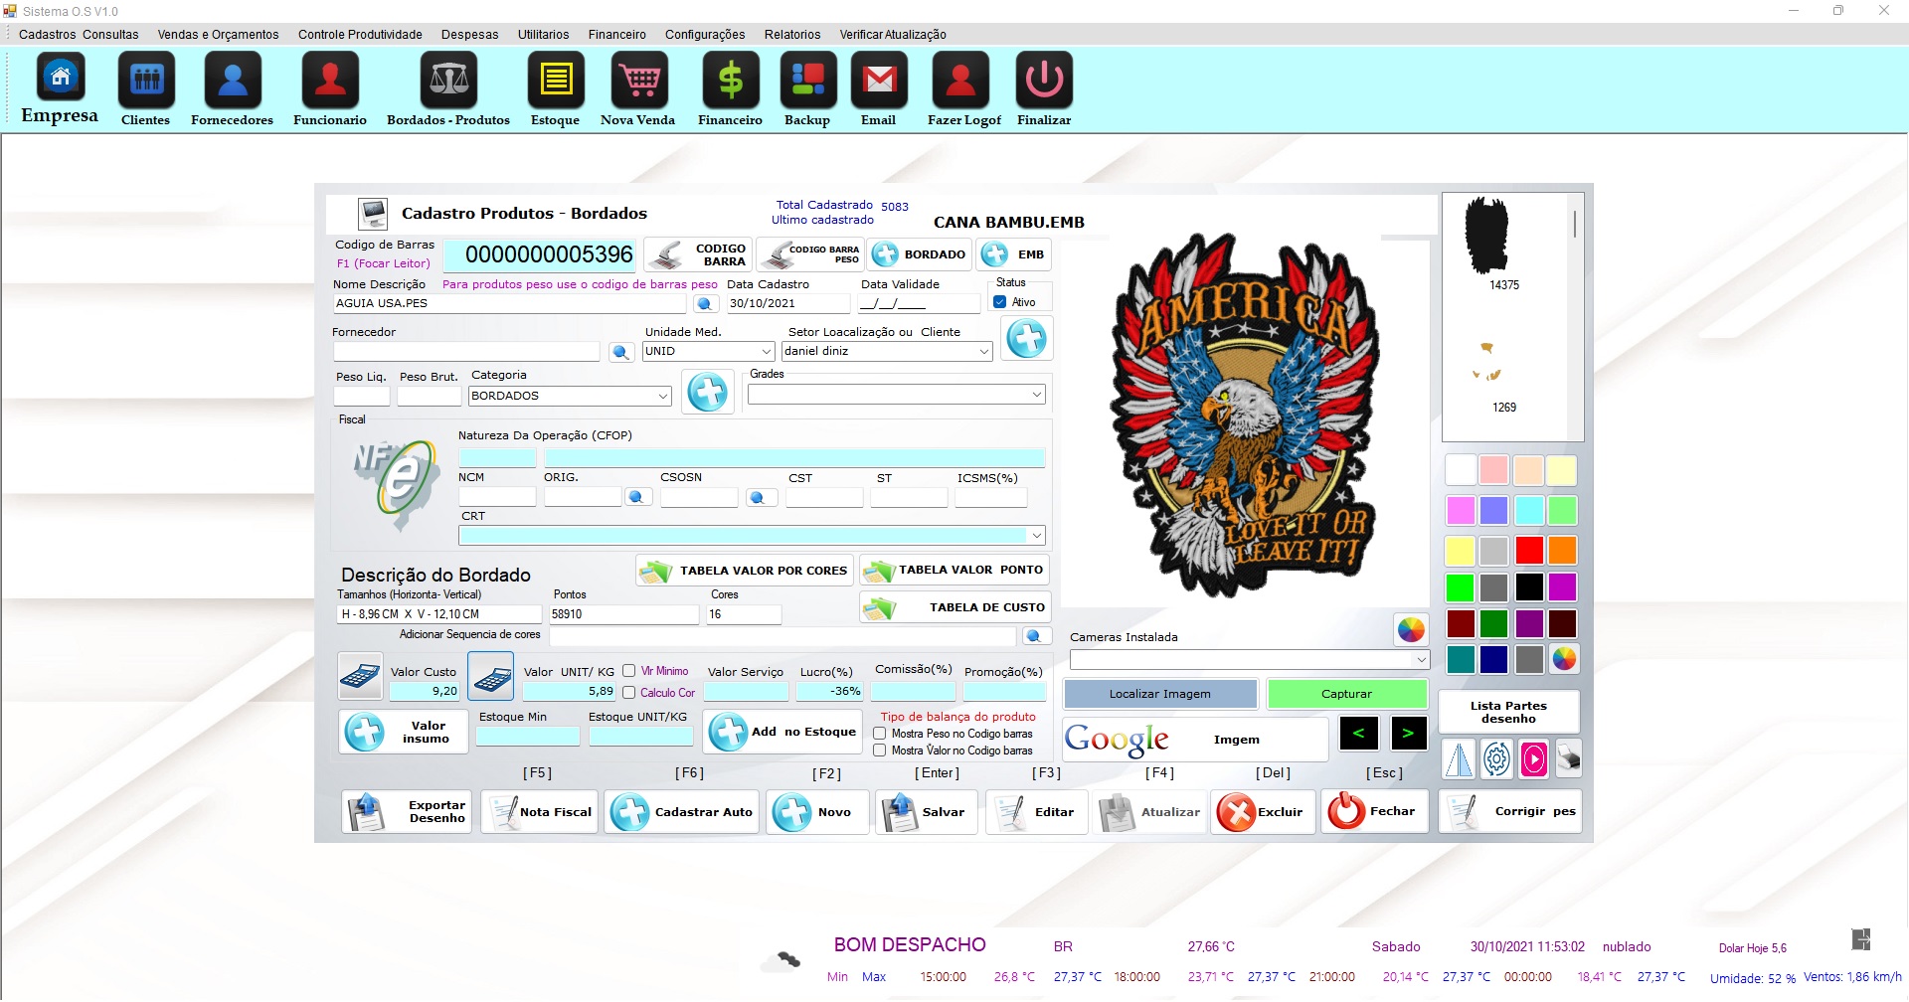Click the Financeiro dollar icon

coord(730,82)
